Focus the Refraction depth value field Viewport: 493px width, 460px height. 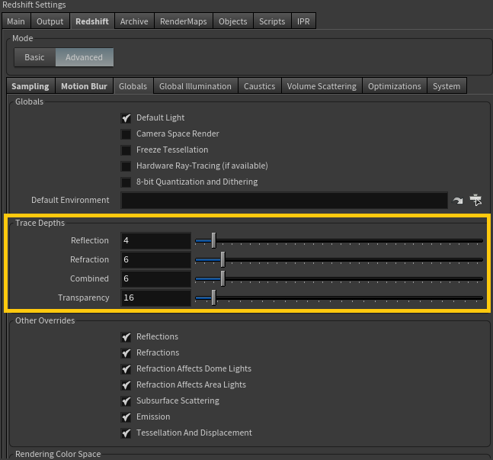(x=155, y=260)
